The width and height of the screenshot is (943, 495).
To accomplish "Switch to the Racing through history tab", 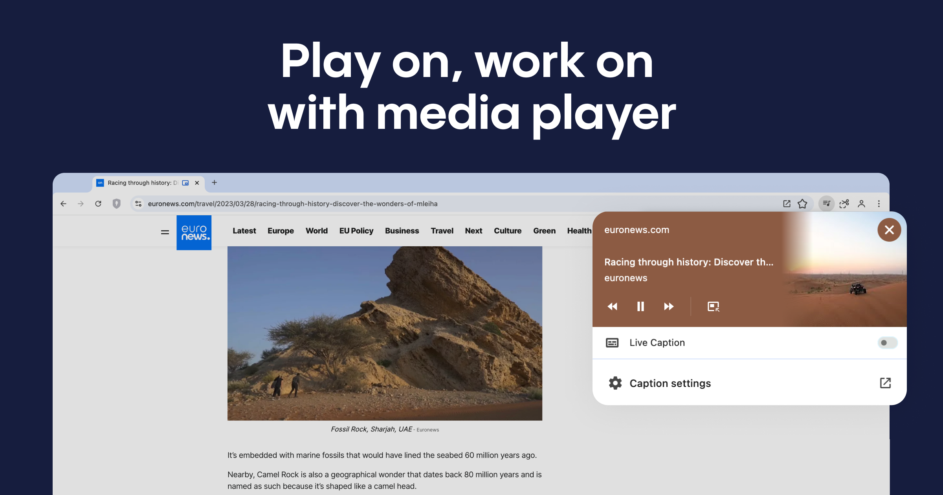I will pyautogui.click(x=141, y=183).
